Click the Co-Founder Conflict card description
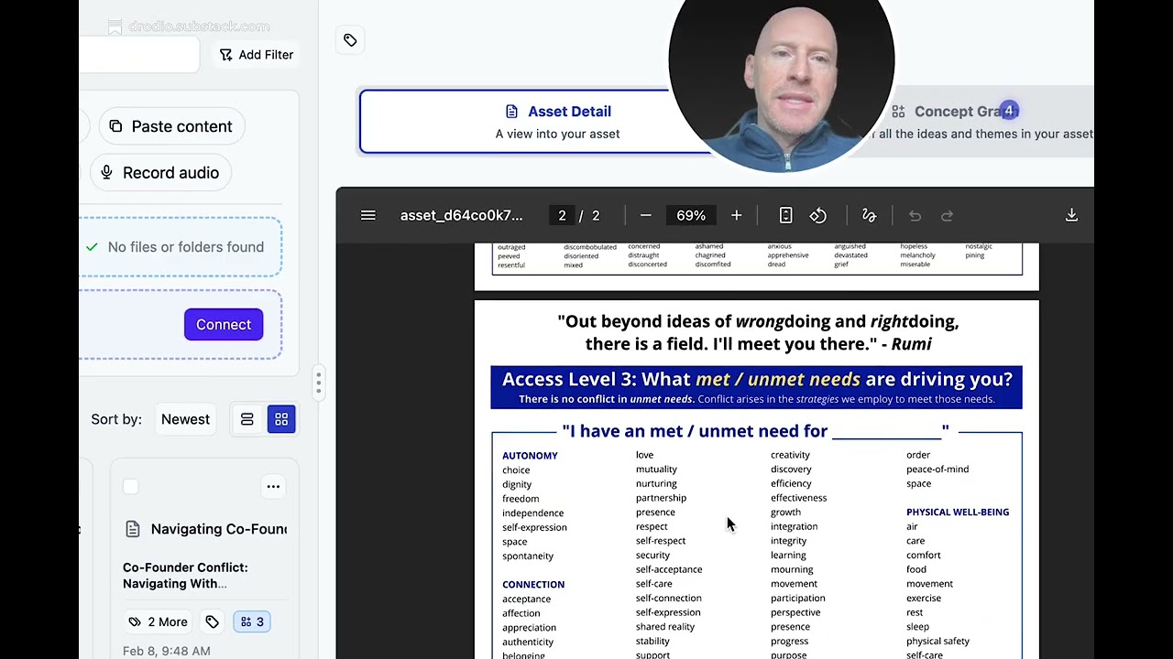Image resolution: width=1173 pixels, height=659 pixels. coord(186,576)
